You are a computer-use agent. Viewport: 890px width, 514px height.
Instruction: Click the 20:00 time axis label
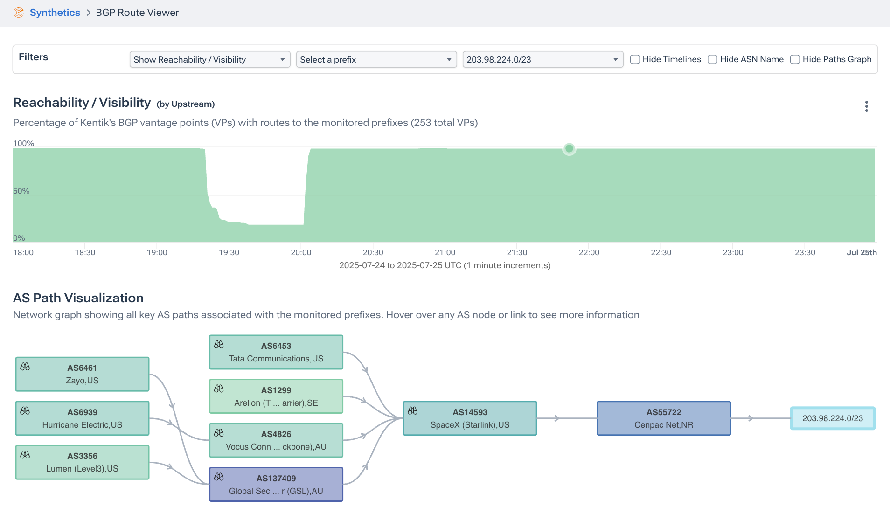pos(301,252)
